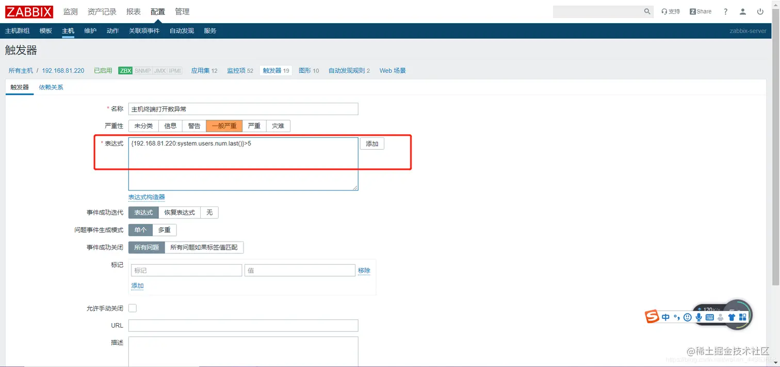Open the 管理 top menu
The image size is (780, 367).
tap(182, 11)
